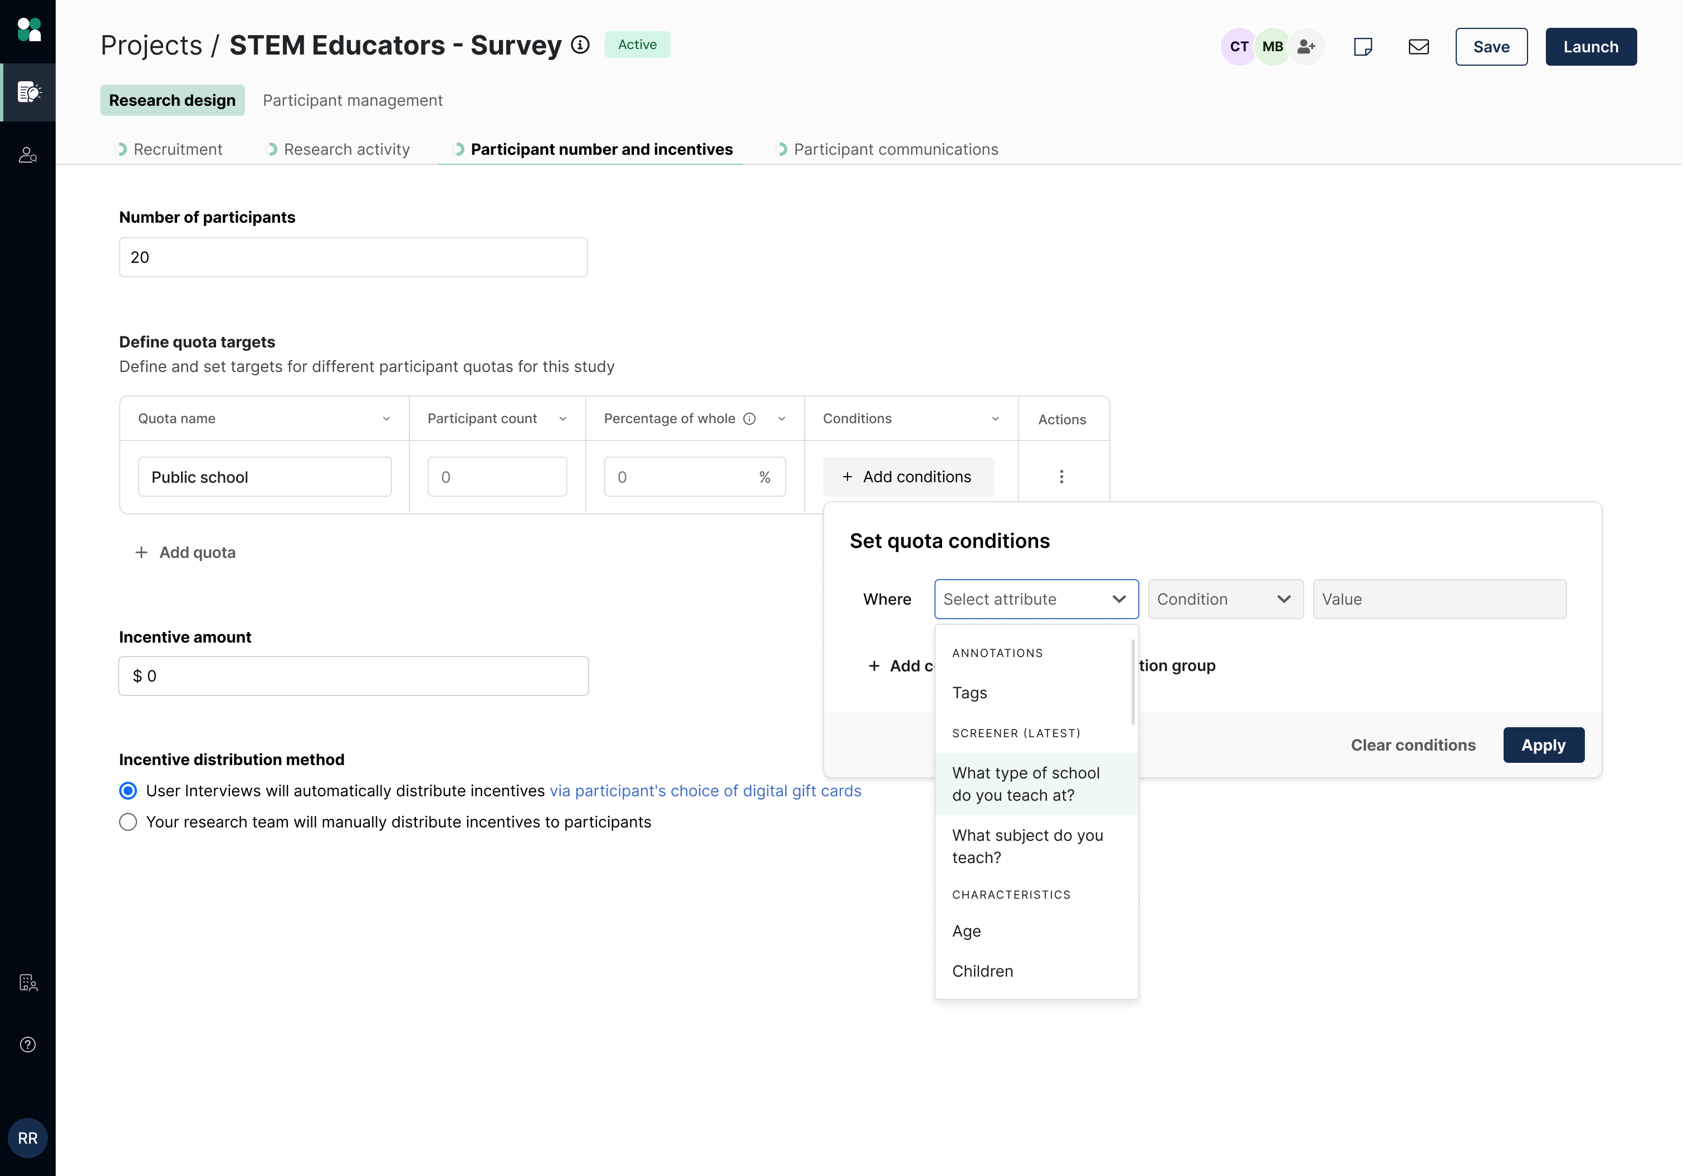Expand Quota name column sort chevron
Viewport: 1684px width, 1176px height.
click(x=386, y=419)
